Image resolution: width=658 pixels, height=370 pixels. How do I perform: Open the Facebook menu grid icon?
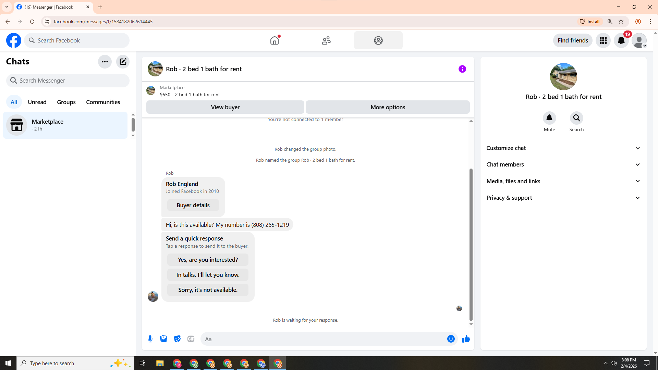603,40
